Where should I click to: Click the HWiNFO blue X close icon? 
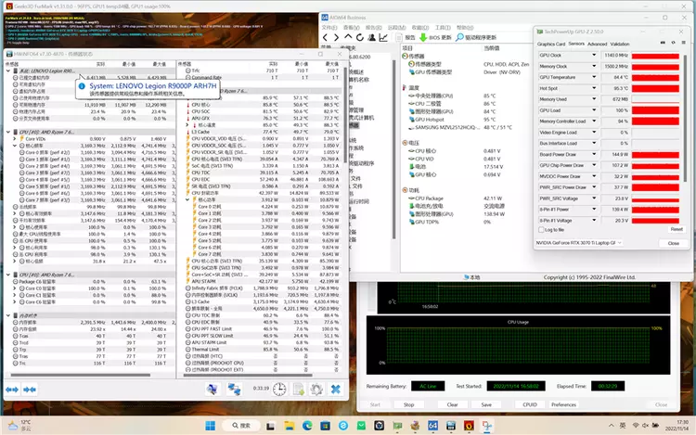[336, 390]
